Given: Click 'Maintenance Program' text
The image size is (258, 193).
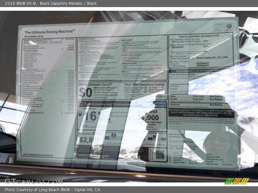Looking at the screenshot, I should (x=105, y=87).
